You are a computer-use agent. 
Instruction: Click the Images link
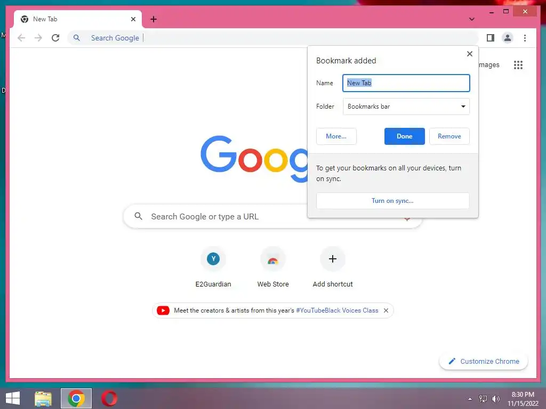tap(489, 64)
